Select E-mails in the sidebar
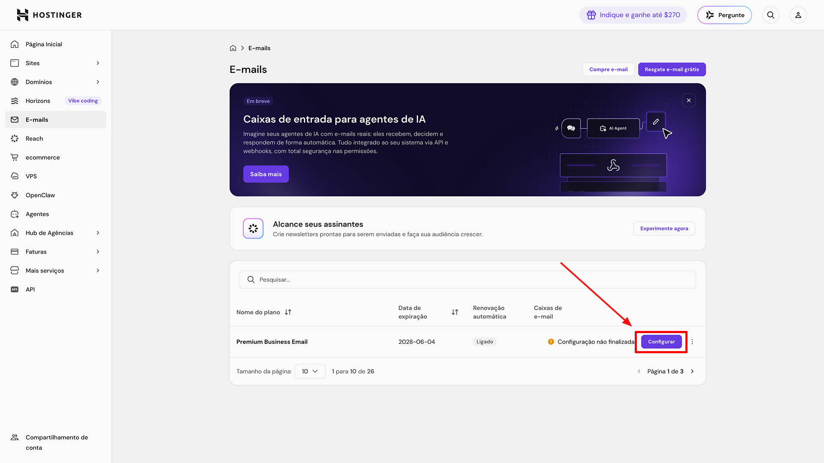 pyautogui.click(x=56, y=120)
